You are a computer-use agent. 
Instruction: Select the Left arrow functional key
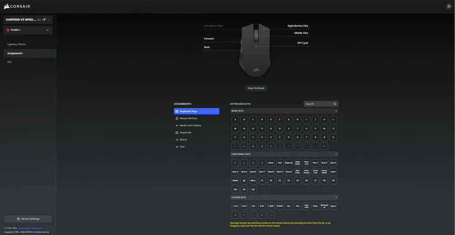(253, 163)
